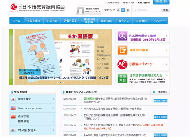Set text size to medium (中)
Screen dimensions: 190x137
[x=123, y=10]
